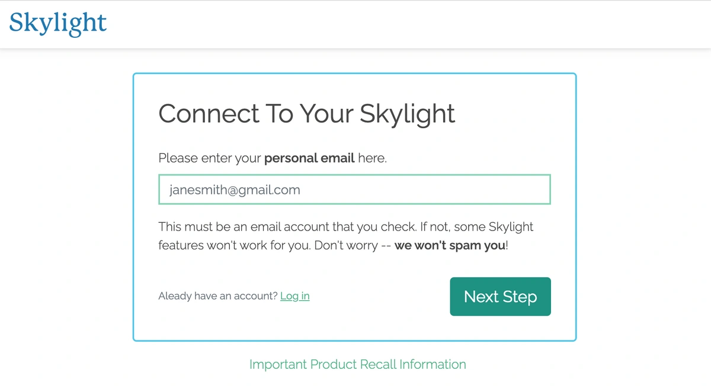The image size is (711, 386).
Task: Go to Skylight home via header wordmark
Action: [x=58, y=24]
